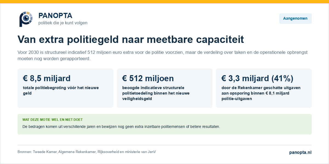Click the headline 'Van extra politiegeld naar meetbare capaciteit'
Viewport: 329px width, 164px height.
click(x=131, y=39)
